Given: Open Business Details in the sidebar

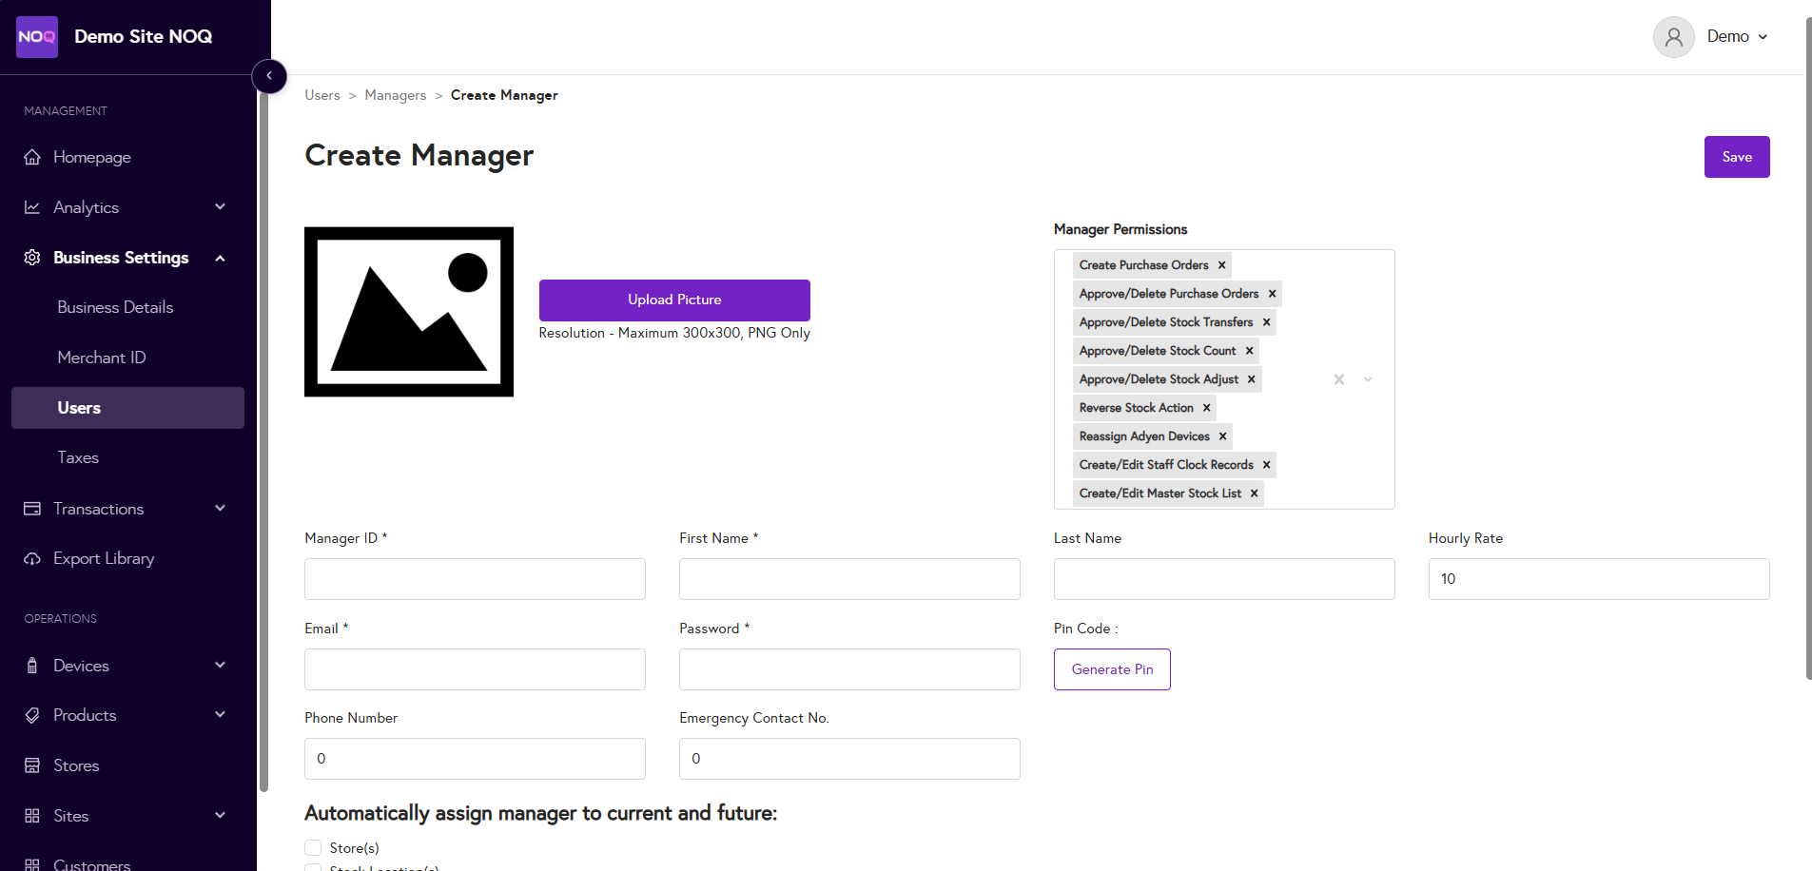Looking at the screenshot, I should 115,307.
